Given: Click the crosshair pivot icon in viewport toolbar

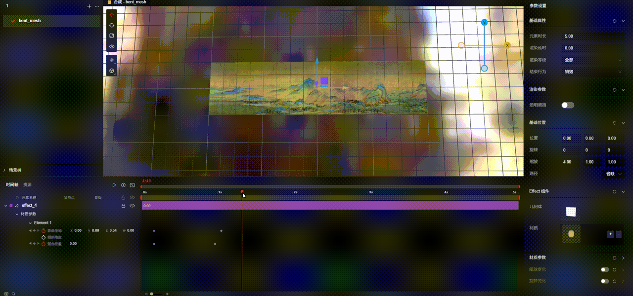Looking at the screenshot, I should 112,60.
